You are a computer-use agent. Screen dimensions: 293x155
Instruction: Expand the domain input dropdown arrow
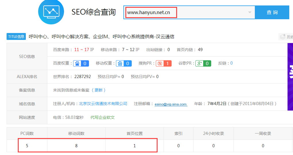point(250,12)
